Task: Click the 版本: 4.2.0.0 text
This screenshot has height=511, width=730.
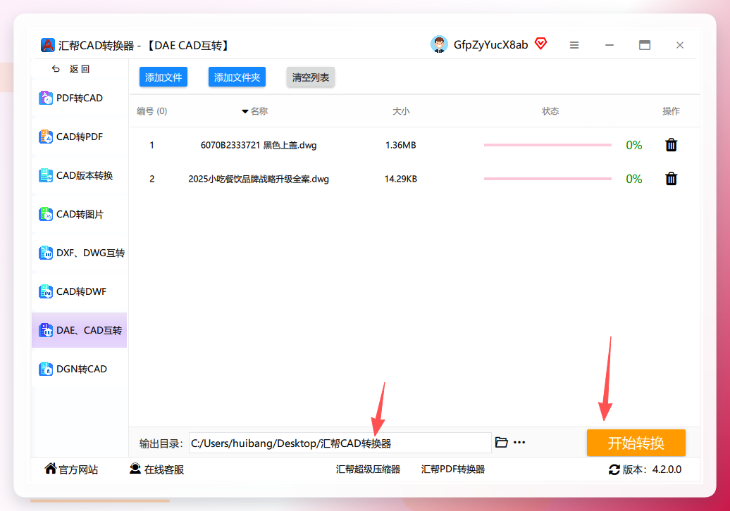Action: [x=652, y=469]
